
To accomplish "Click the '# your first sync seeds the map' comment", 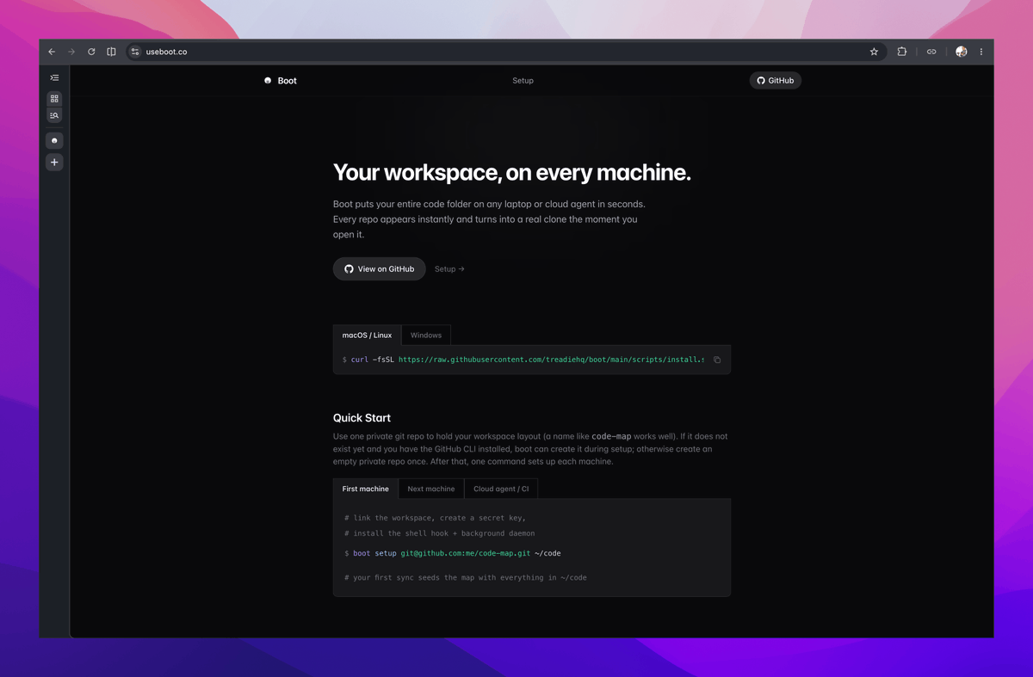I will click(x=466, y=577).
